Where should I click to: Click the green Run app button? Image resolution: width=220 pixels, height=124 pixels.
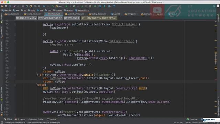[x=66, y=6]
